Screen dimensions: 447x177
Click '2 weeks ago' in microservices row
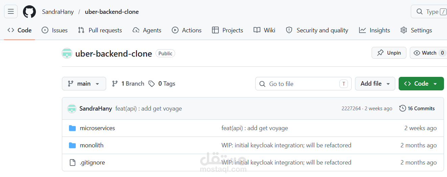(421, 128)
